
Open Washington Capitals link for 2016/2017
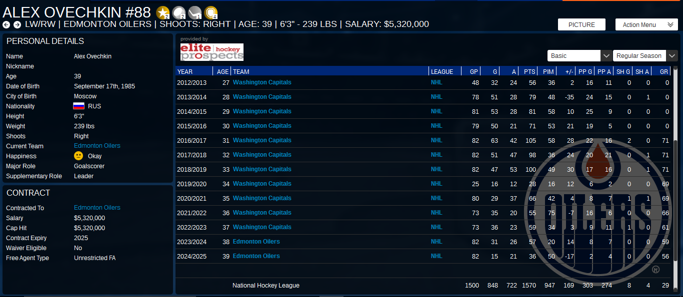pyautogui.click(x=262, y=140)
